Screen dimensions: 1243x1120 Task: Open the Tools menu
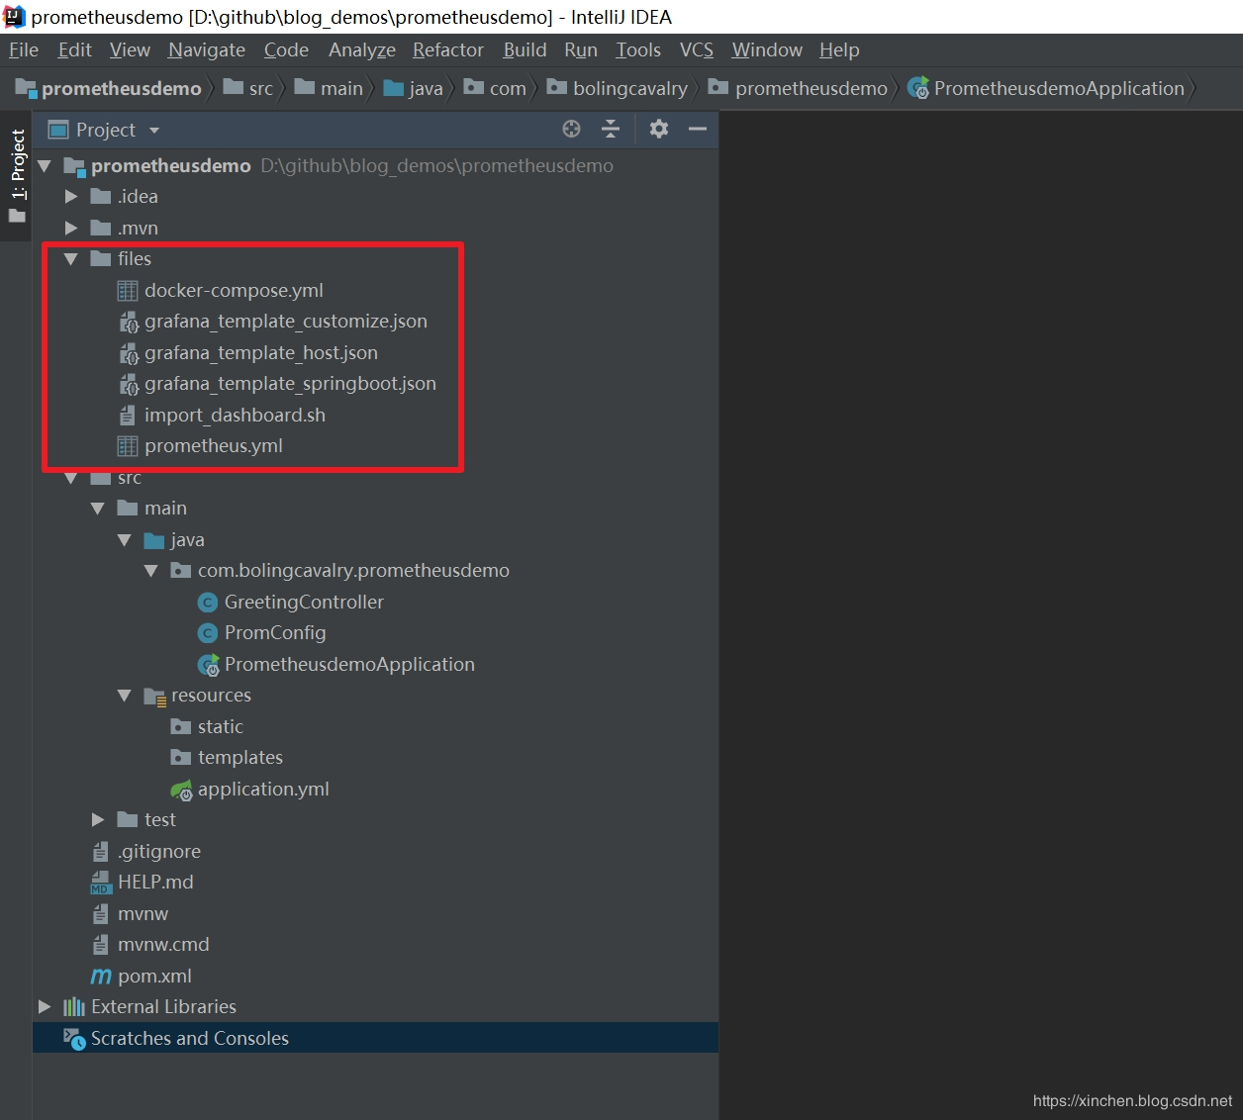tap(638, 50)
